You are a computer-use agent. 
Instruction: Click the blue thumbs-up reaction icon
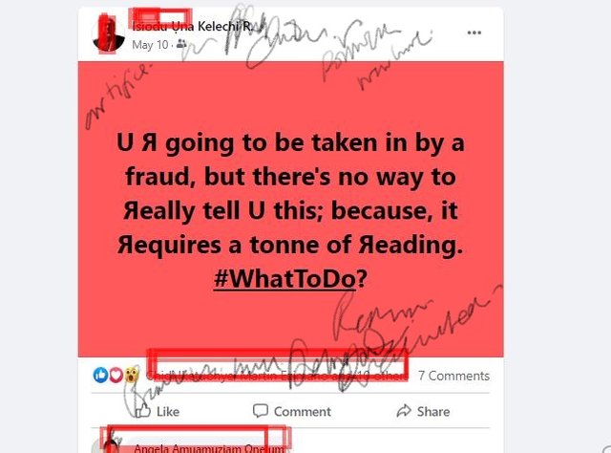[100, 375]
